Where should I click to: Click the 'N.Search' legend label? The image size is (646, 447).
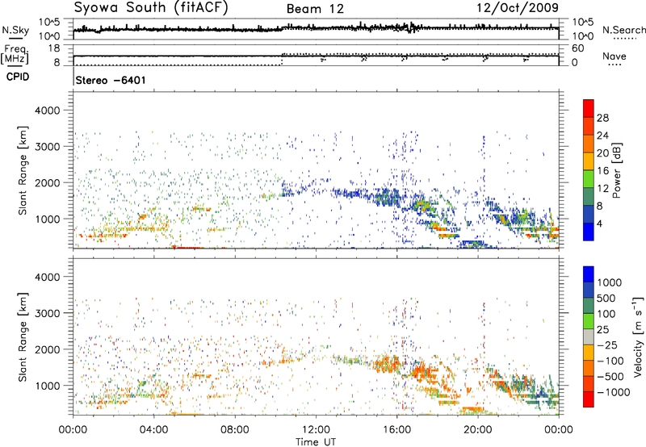click(623, 30)
